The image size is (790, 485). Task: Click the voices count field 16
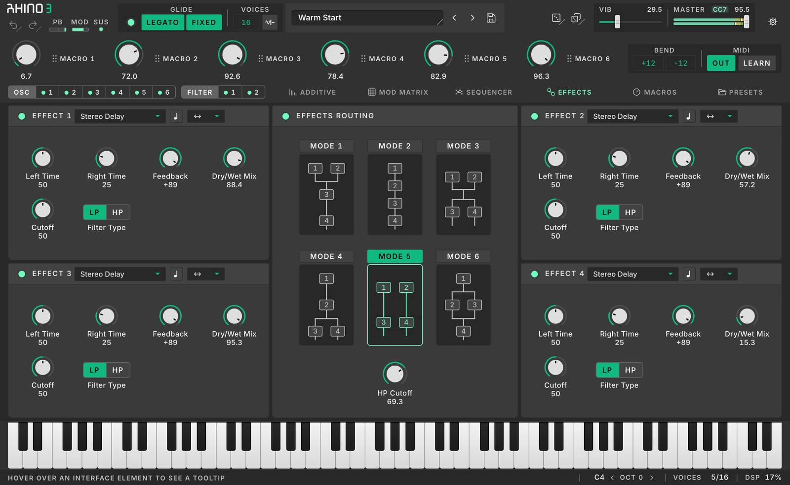pos(246,22)
